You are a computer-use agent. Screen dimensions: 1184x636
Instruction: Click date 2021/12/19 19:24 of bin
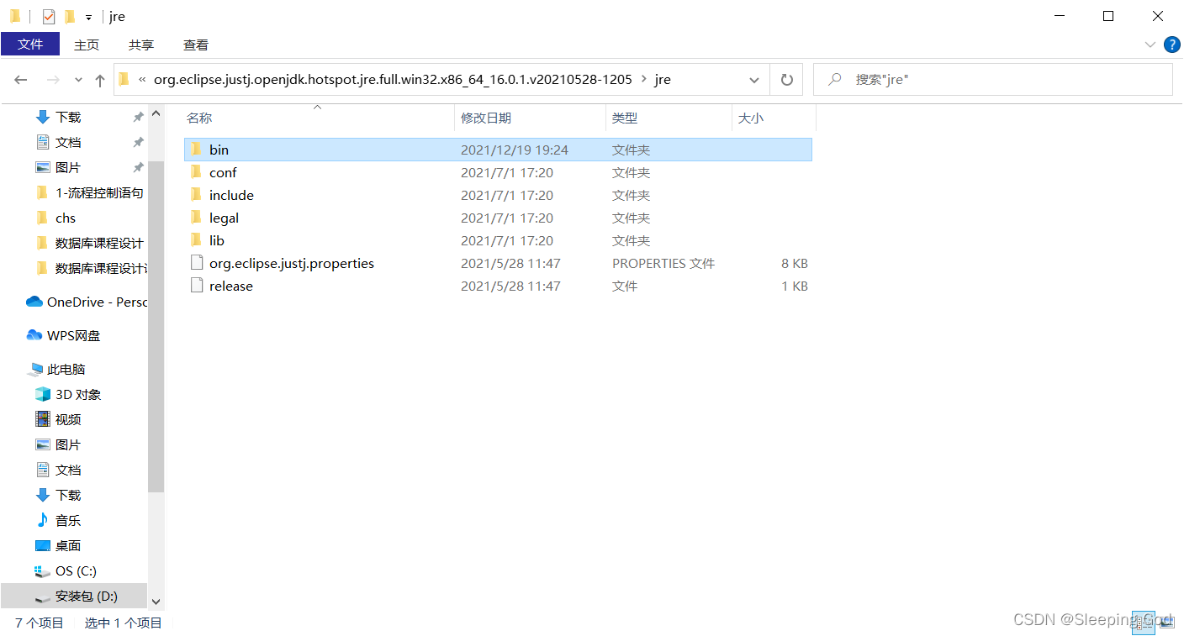coord(515,150)
